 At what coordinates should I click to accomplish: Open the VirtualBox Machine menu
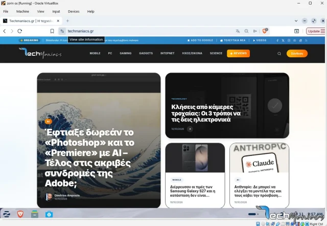click(22, 11)
